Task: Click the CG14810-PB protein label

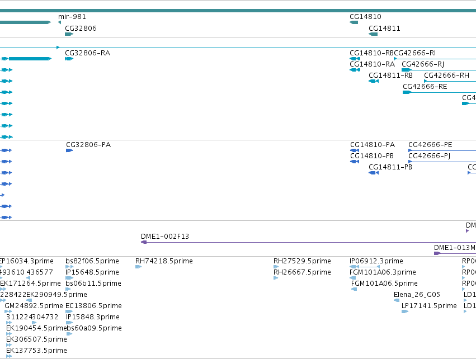Action: coord(372,156)
